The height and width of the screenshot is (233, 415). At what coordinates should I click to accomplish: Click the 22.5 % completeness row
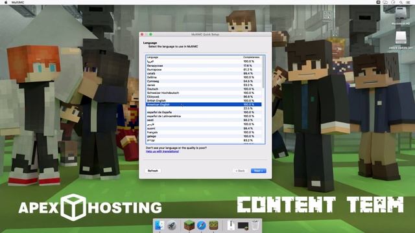click(204, 109)
